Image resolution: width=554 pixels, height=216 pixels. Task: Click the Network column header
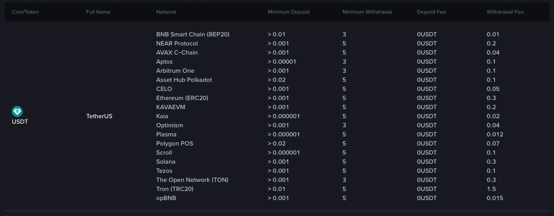[x=166, y=12]
